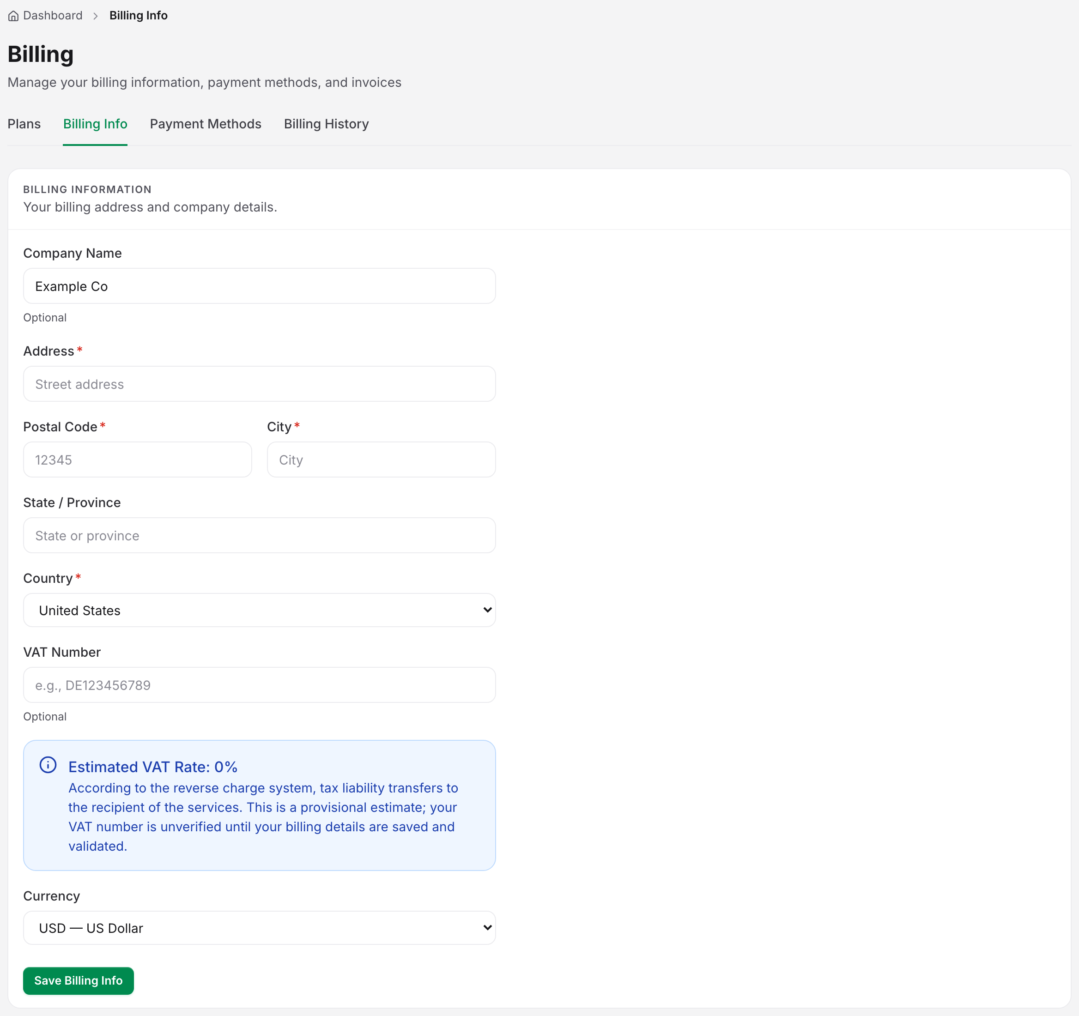This screenshot has height=1016, width=1079.
Task: Focus the State or province field
Action: [260, 535]
